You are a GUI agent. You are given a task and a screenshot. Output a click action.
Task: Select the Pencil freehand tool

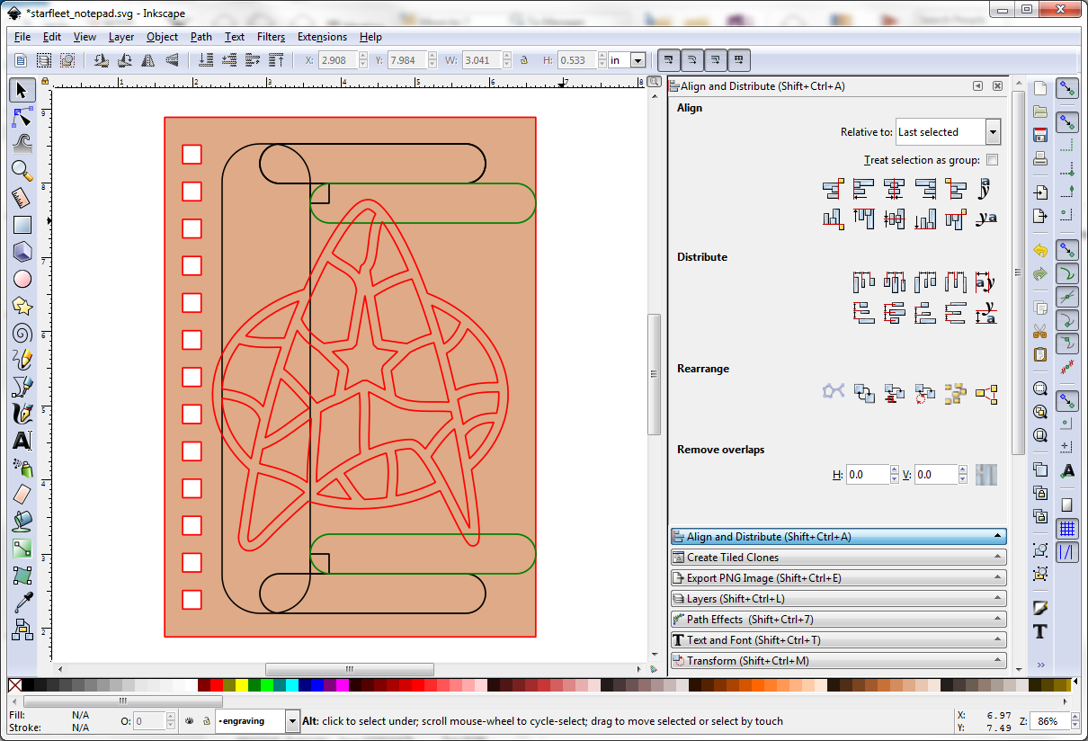pos(22,361)
